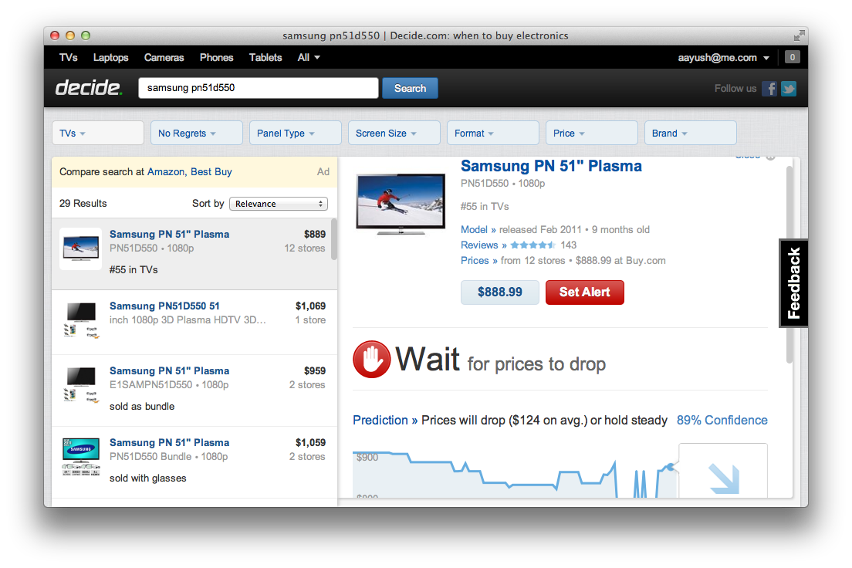The image size is (852, 568).
Task: Open the Price filter dropdown
Action: tap(592, 134)
